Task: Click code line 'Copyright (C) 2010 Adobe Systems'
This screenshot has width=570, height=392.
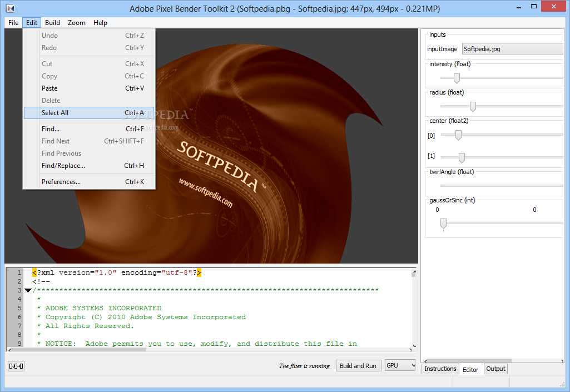Action: tap(145, 317)
